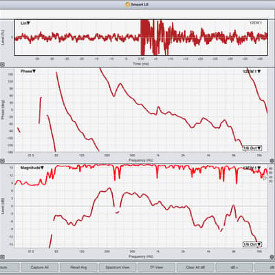Switch to TF View
The height and width of the screenshot is (275, 275).
pyautogui.click(x=156, y=267)
